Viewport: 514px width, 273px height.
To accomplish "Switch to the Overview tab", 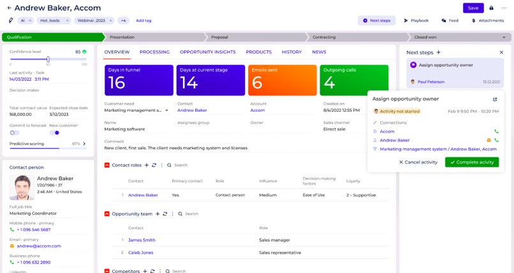I will [x=117, y=52].
